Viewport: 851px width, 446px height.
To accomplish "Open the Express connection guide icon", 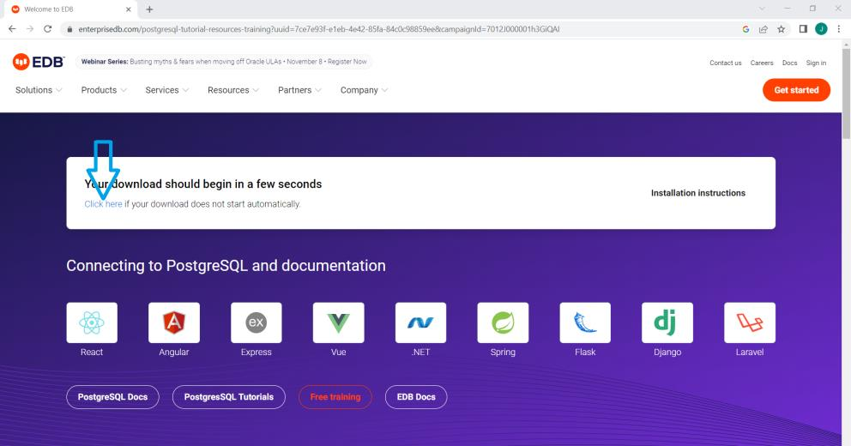I will click(257, 322).
